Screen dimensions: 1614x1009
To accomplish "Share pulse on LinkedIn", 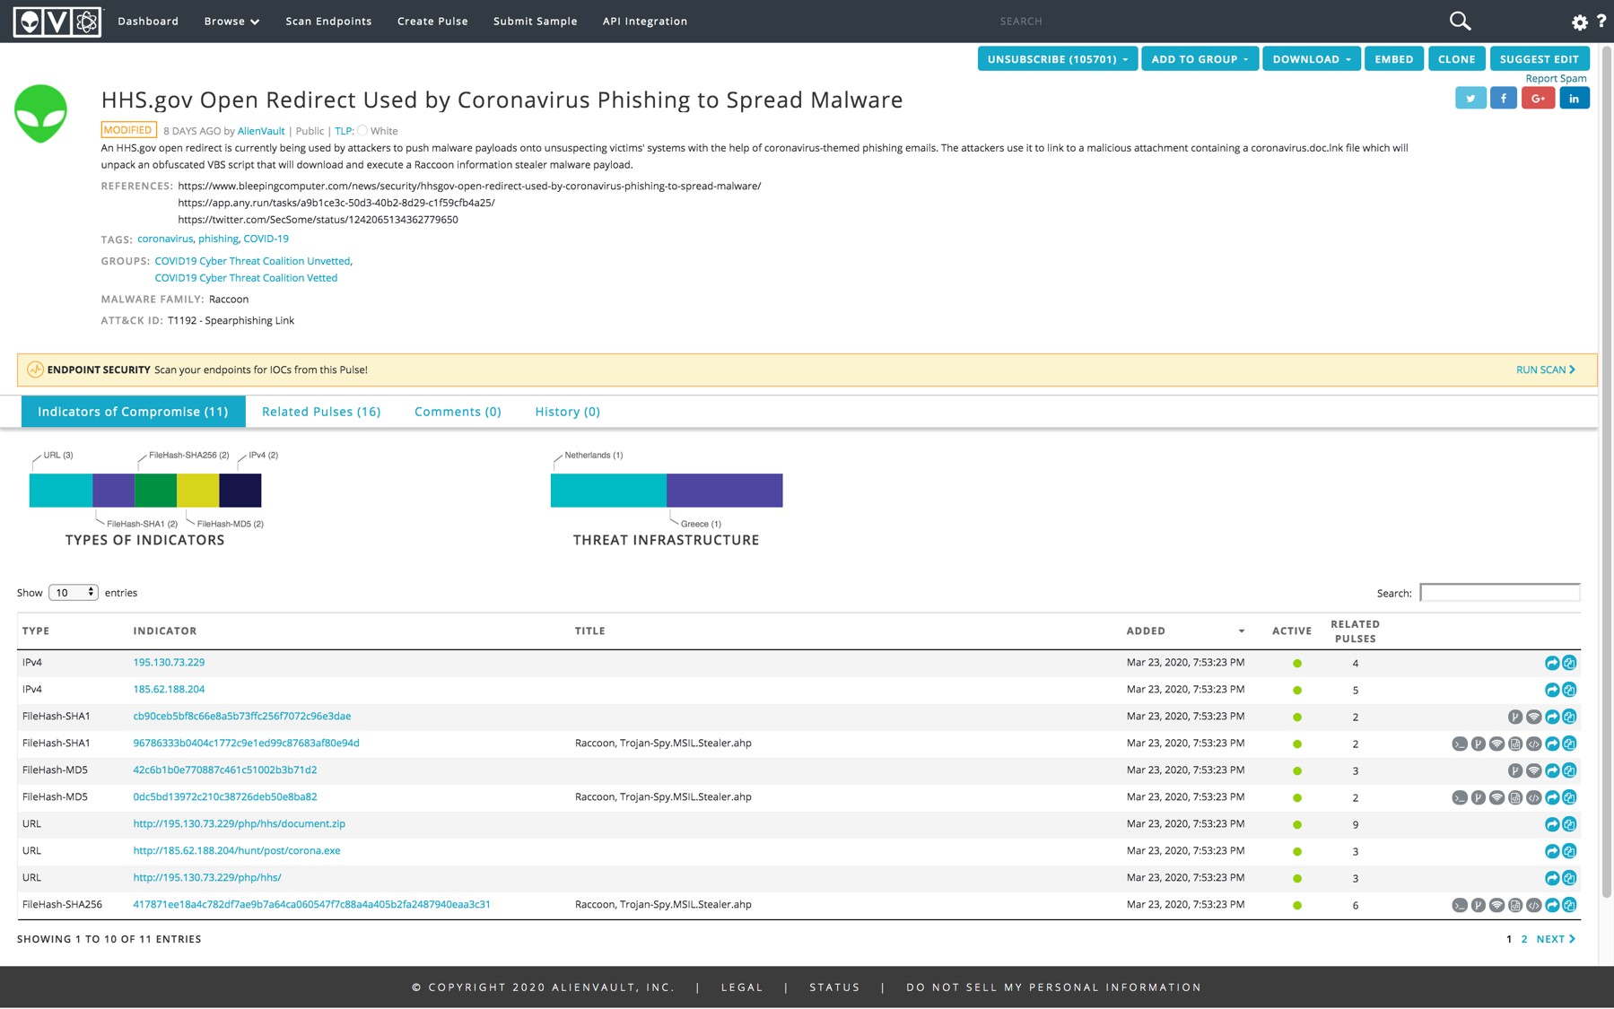I will coord(1574,98).
